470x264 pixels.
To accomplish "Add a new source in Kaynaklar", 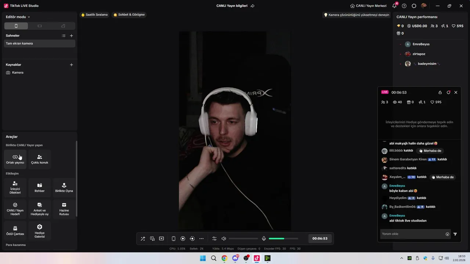I will [72, 65].
